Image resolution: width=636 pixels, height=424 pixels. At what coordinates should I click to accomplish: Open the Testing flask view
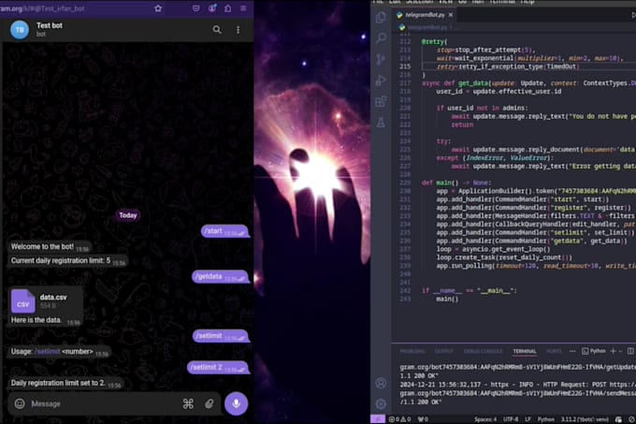tap(381, 122)
